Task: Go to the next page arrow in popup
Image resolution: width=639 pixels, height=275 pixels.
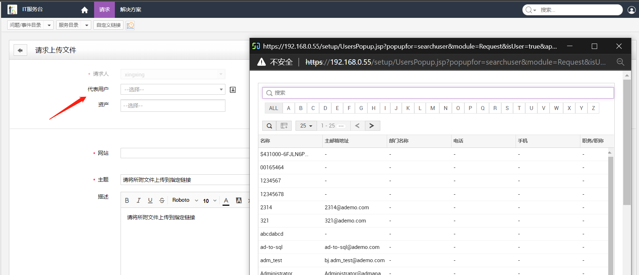Action: pos(372,126)
